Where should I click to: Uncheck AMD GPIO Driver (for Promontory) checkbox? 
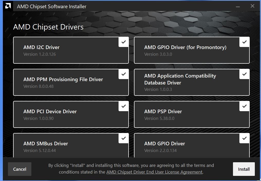pos(244,42)
